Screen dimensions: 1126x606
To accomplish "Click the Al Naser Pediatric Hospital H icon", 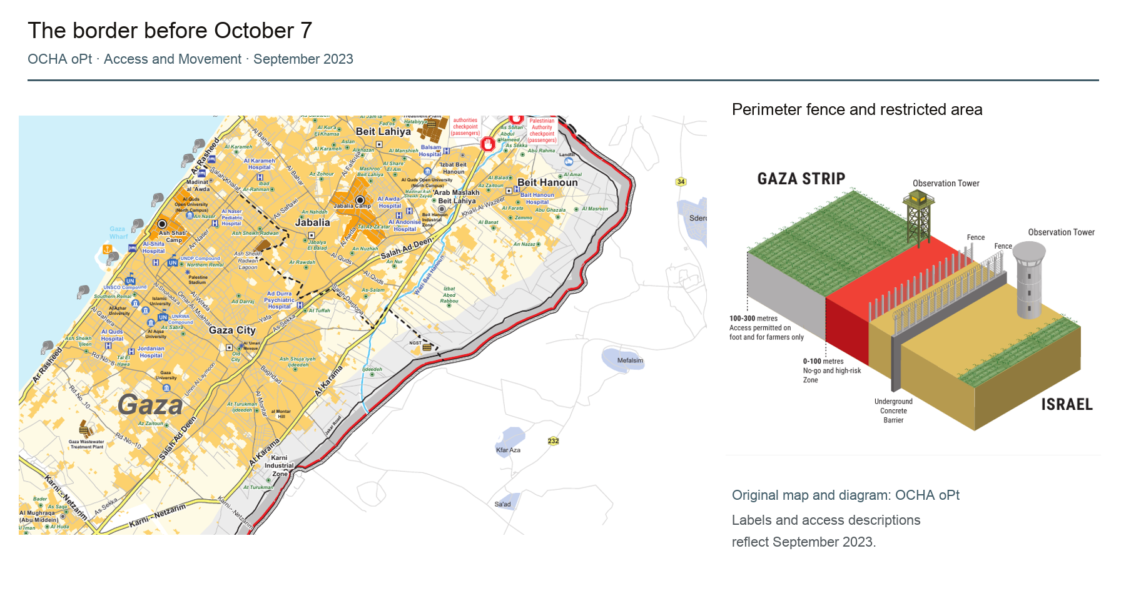I will [215, 223].
